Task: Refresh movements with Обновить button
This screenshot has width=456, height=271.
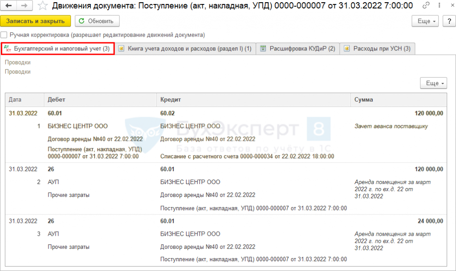Action: coord(97,21)
